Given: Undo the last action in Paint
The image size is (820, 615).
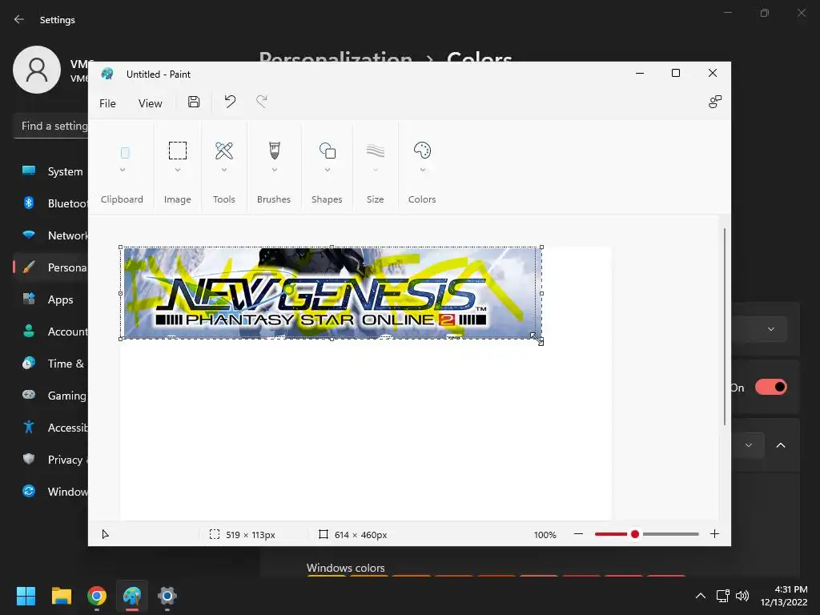Looking at the screenshot, I should coord(230,102).
